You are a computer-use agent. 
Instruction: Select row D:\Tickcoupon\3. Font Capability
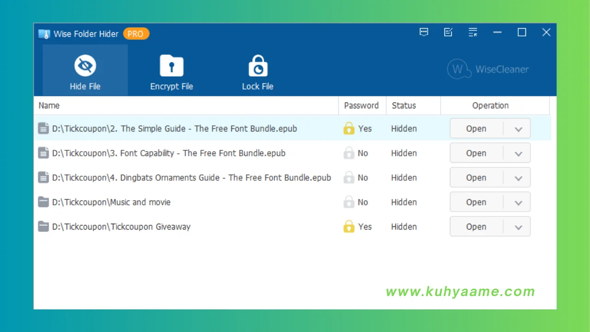coord(293,153)
